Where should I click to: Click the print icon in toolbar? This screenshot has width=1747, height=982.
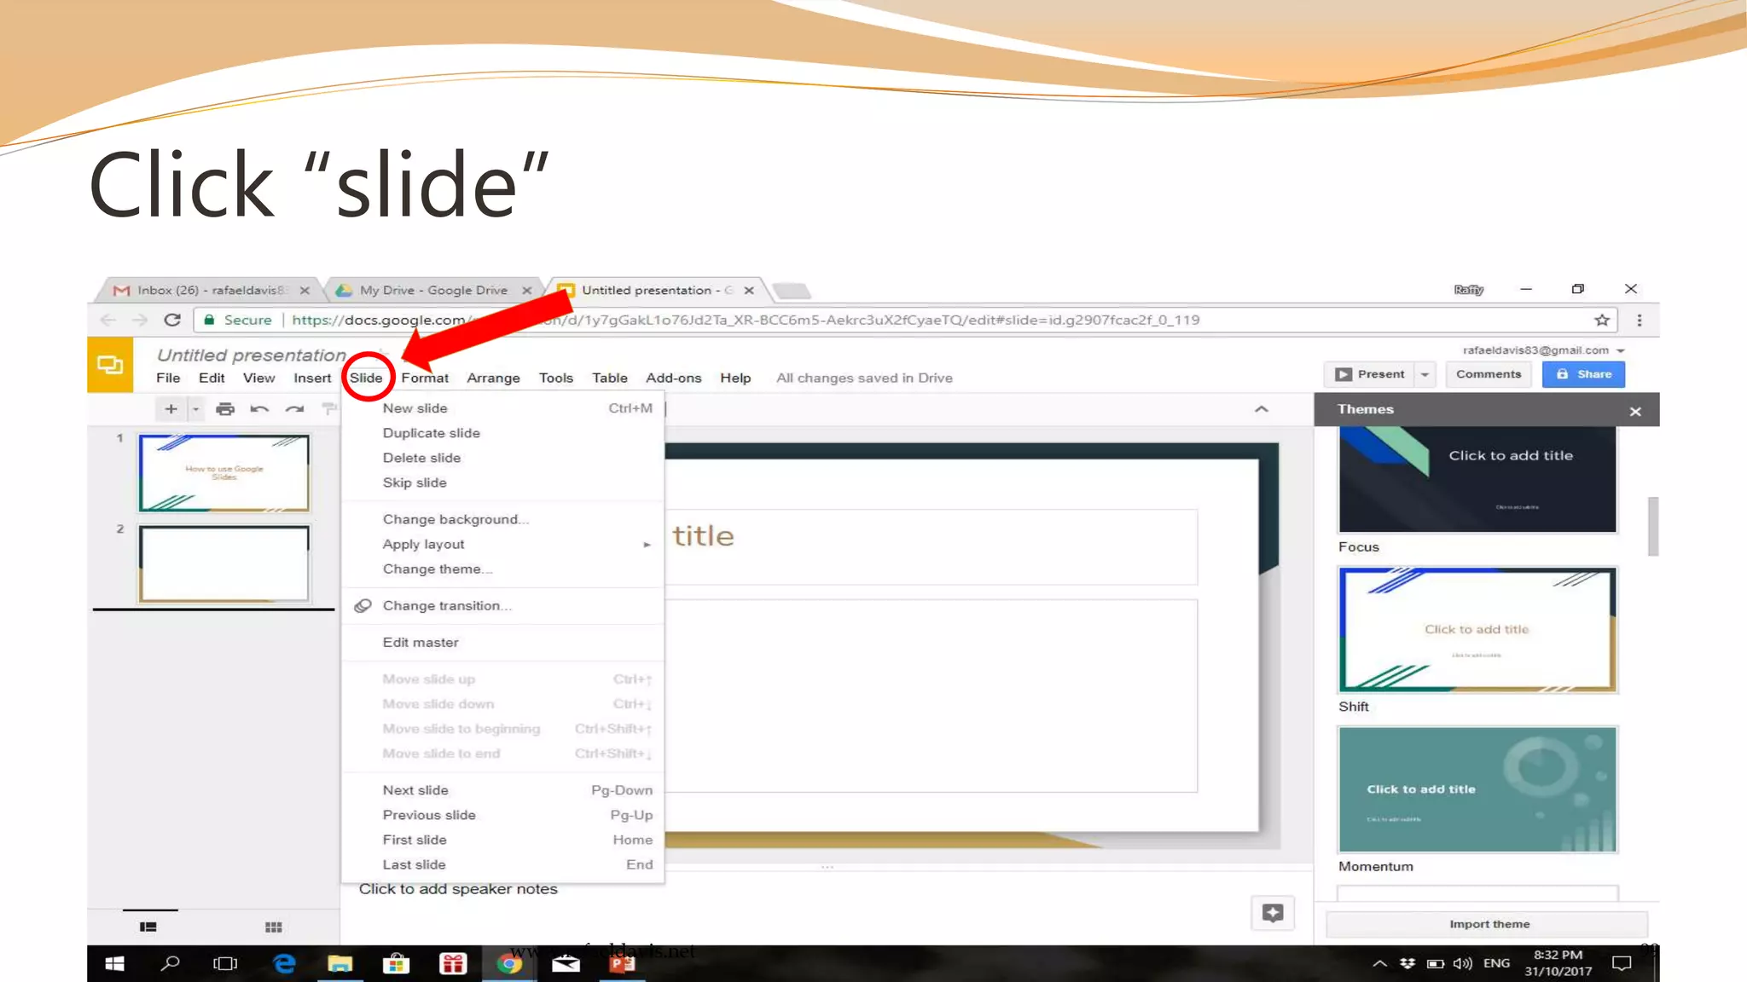[x=225, y=409]
